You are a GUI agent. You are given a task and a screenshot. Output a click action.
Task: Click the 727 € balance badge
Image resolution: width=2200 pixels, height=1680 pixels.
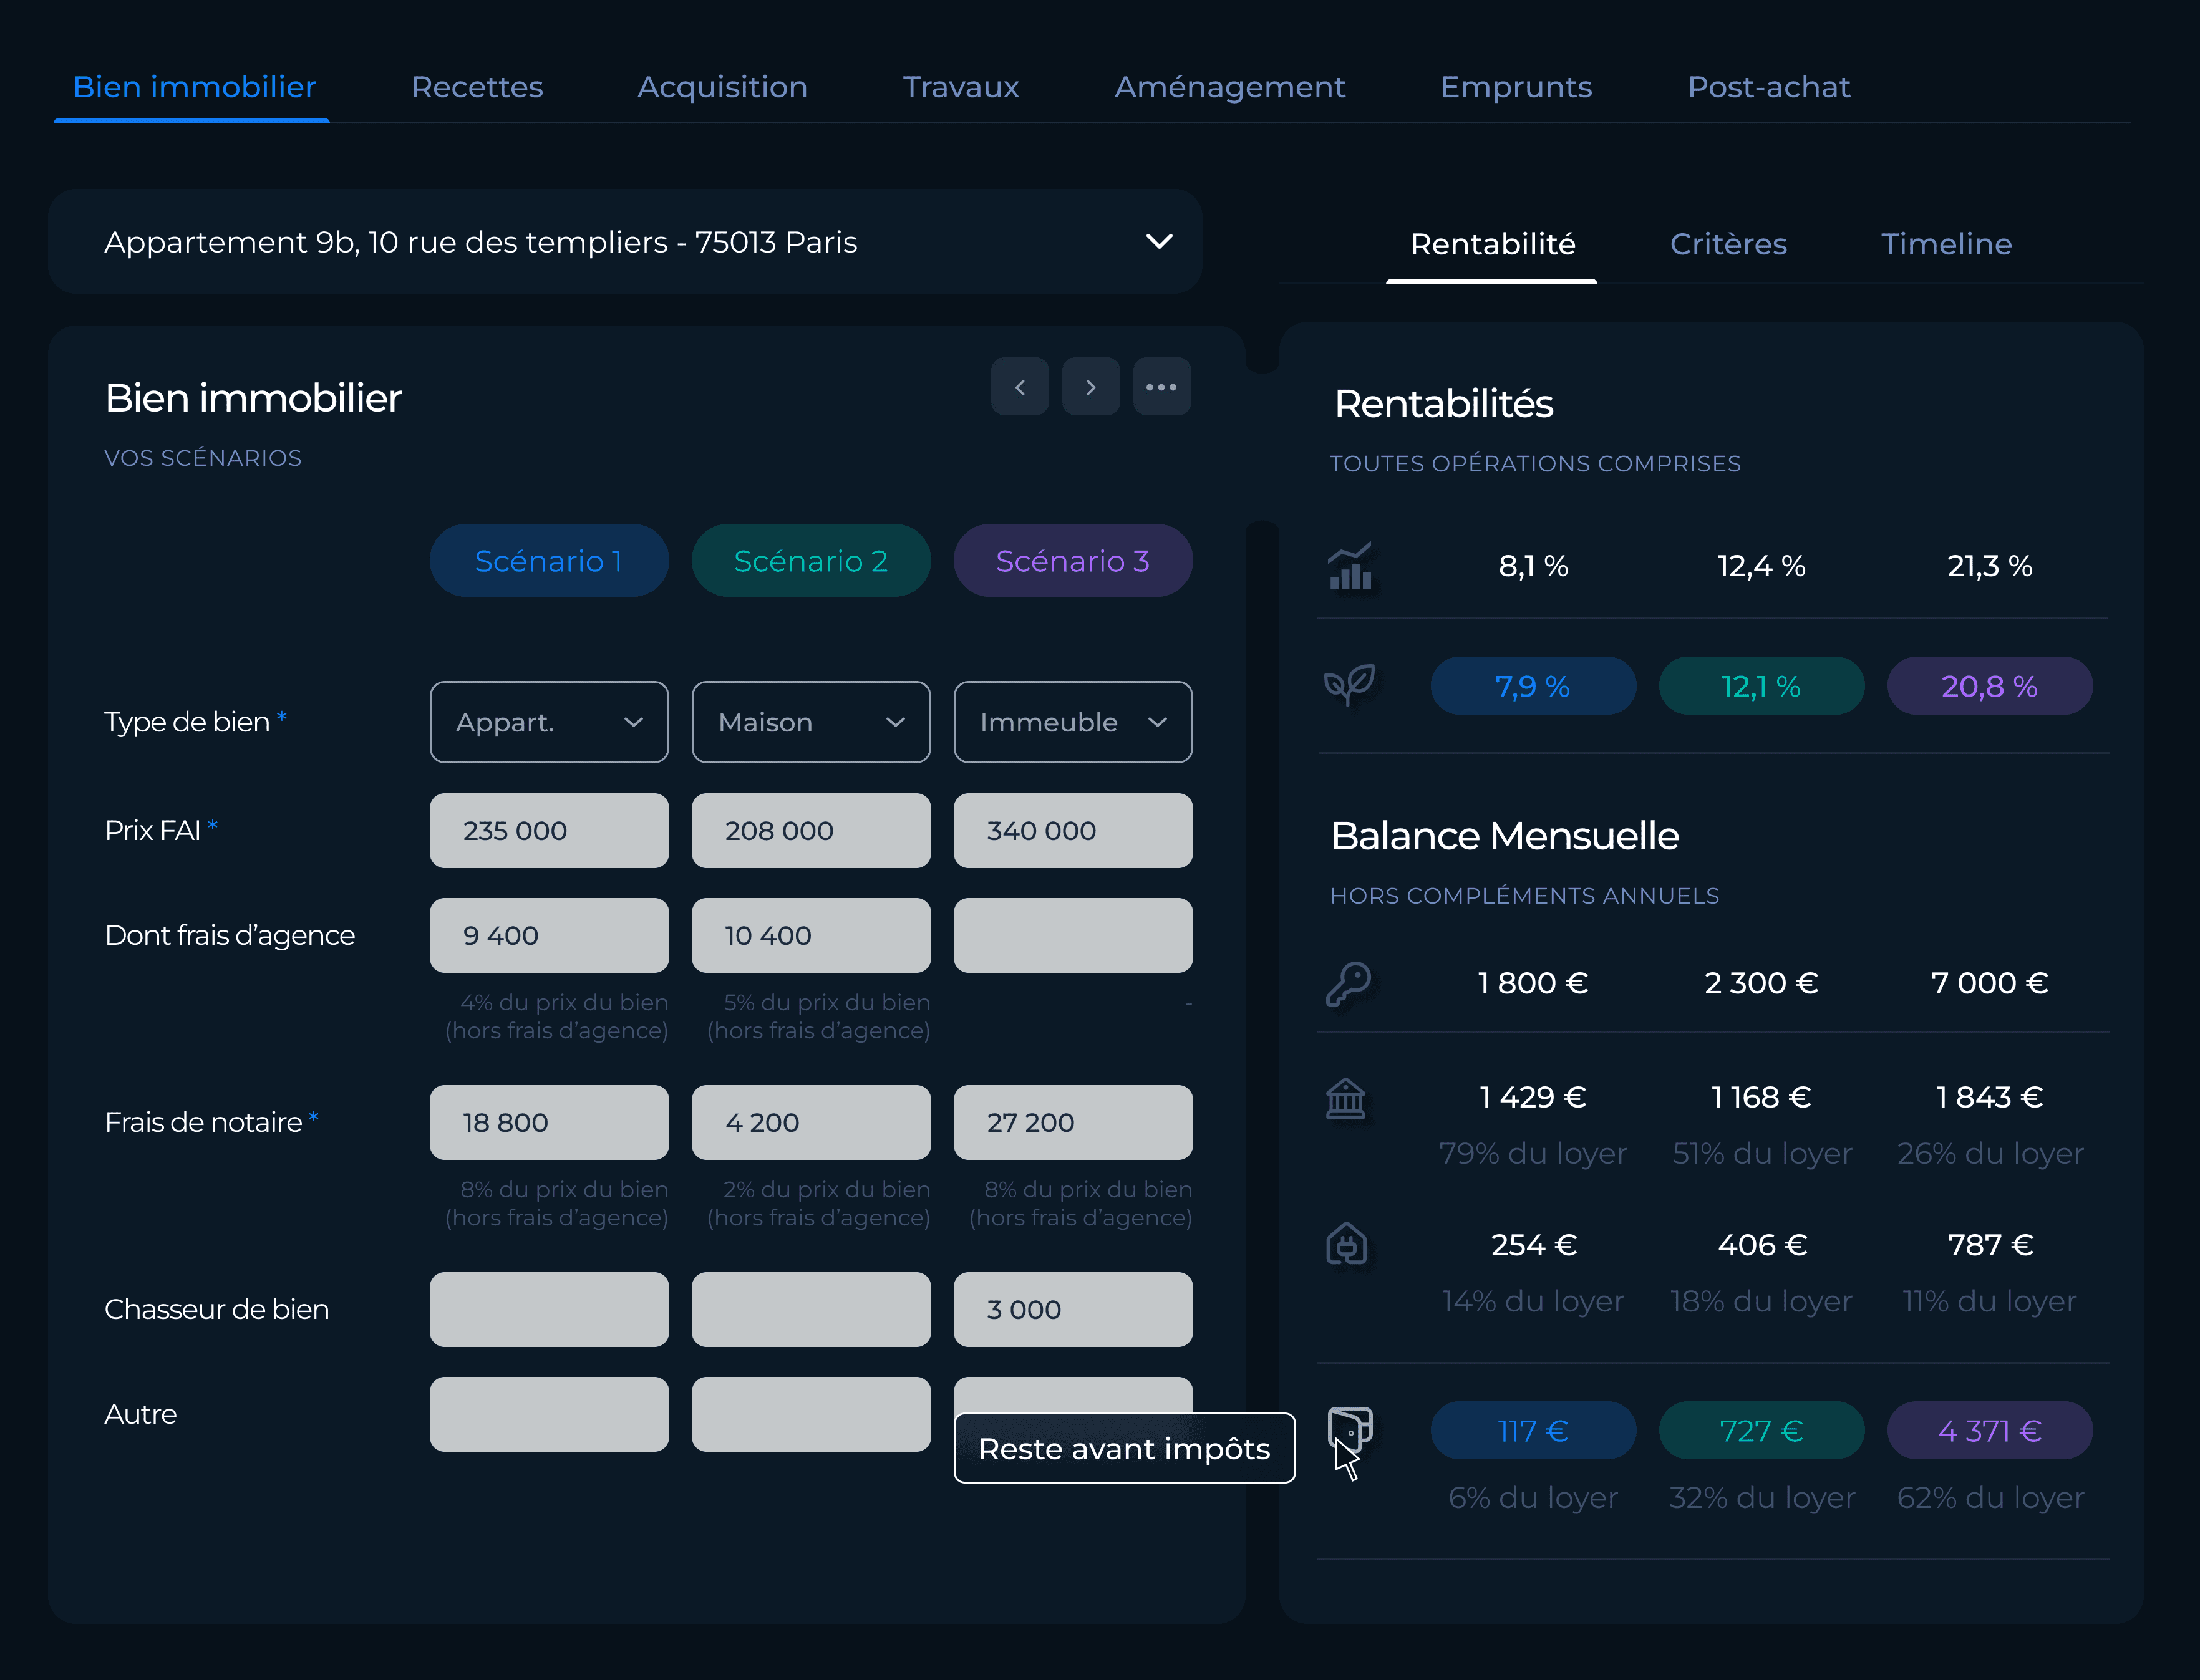tap(1761, 1431)
